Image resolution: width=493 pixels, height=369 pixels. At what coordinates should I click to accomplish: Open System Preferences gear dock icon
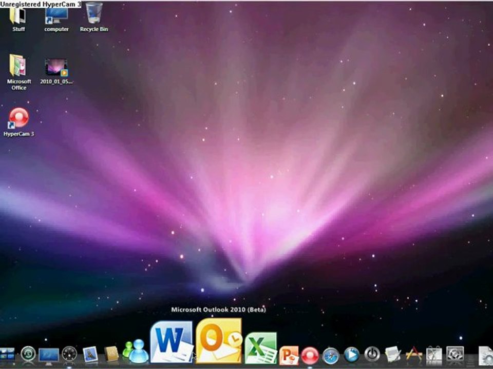455,355
